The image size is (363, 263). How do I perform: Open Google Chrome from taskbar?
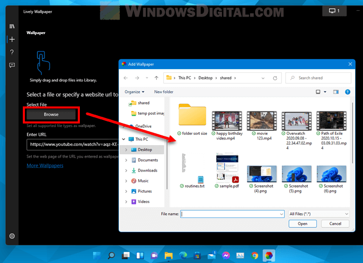pyautogui.click(x=255, y=255)
